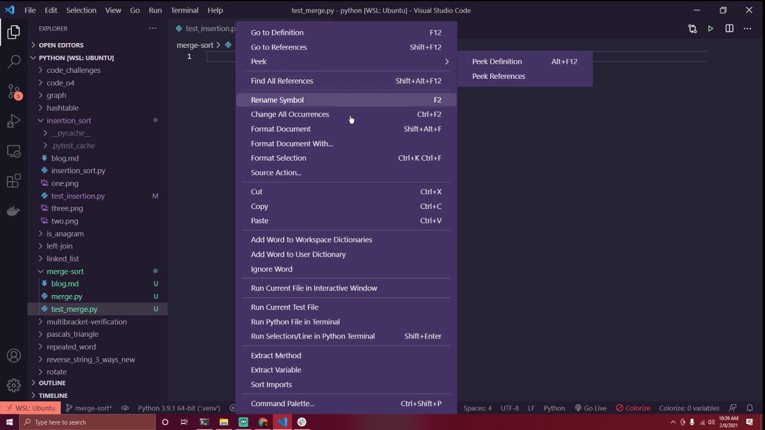765x430 pixels.
Task: Select Format Document in context menu
Action: tap(346, 129)
